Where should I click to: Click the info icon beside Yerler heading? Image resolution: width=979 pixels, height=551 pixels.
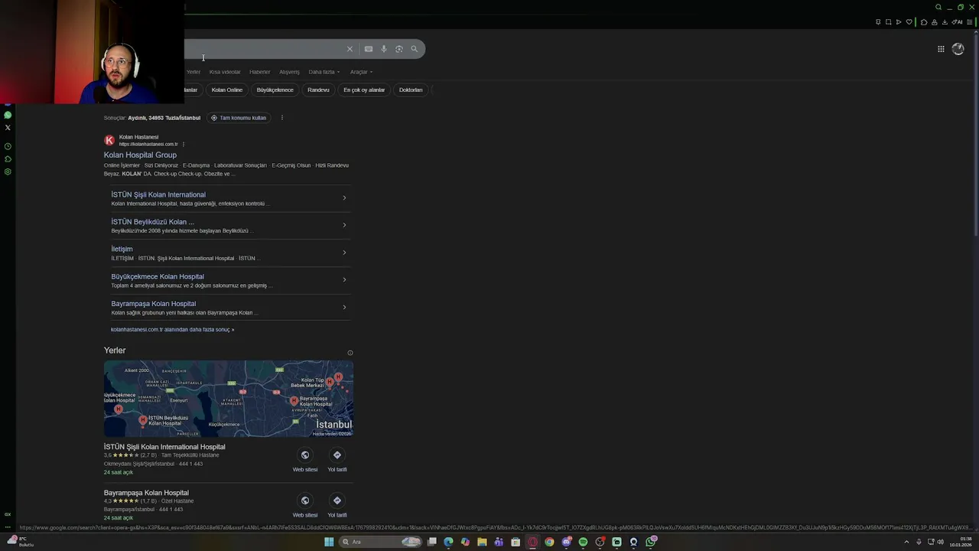(x=350, y=353)
